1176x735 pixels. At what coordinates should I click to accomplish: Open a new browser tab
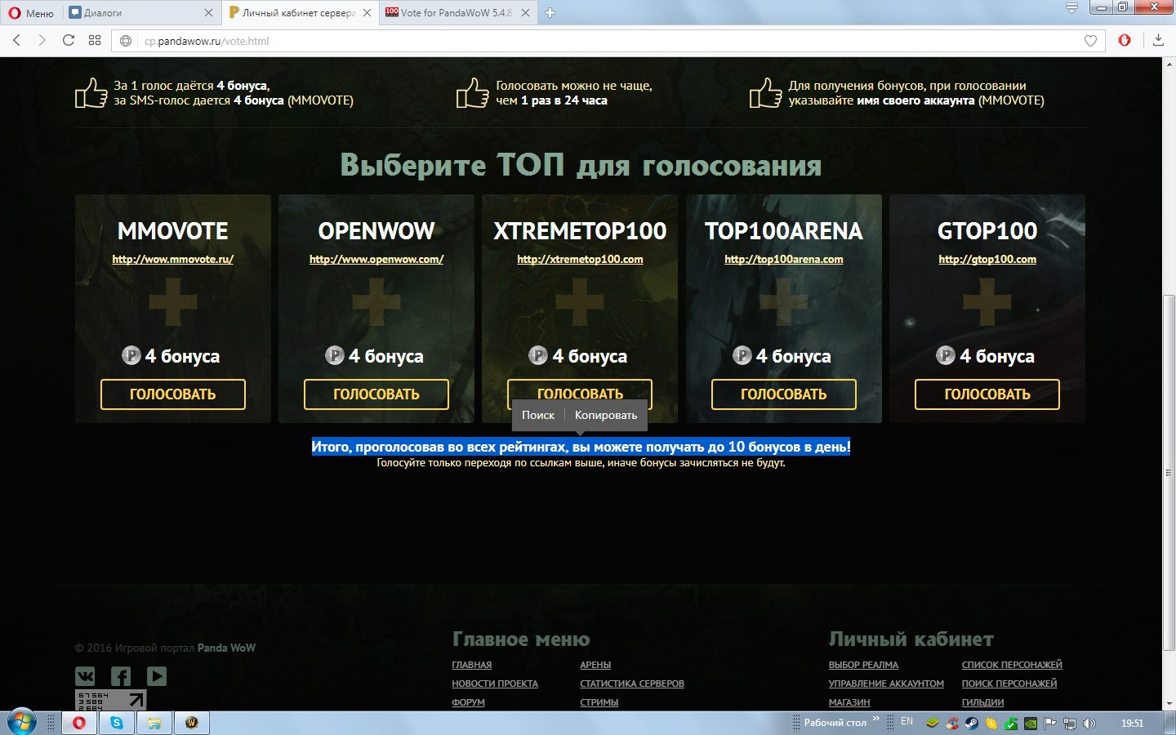point(550,12)
